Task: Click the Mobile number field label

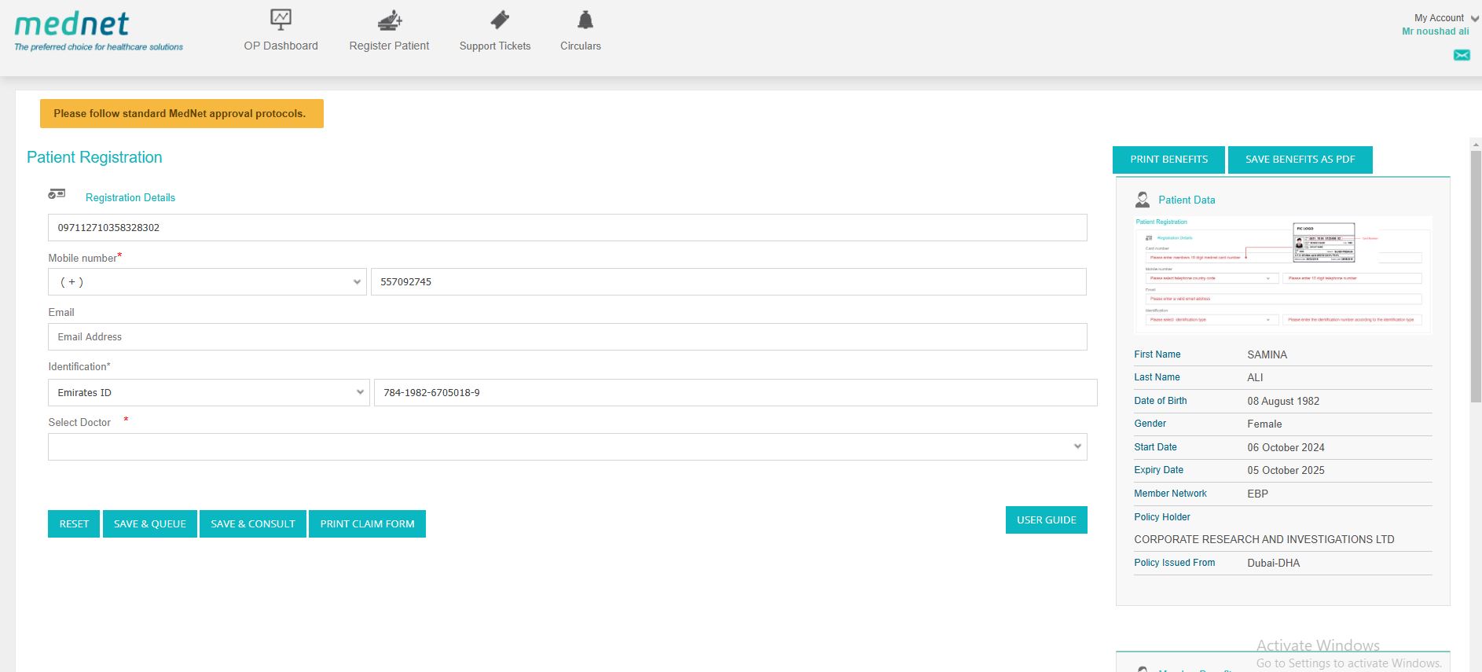Action: click(83, 258)
